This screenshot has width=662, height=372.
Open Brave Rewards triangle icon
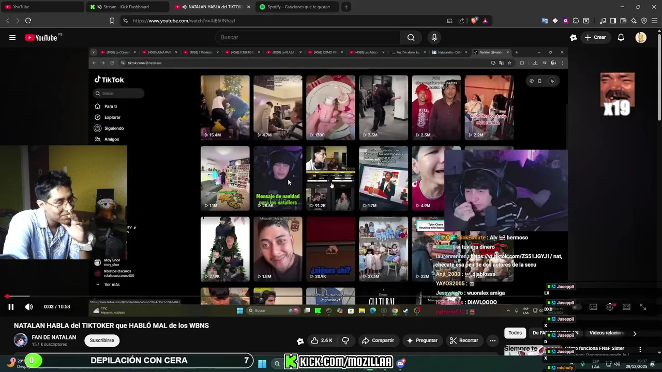click(485, 21)
